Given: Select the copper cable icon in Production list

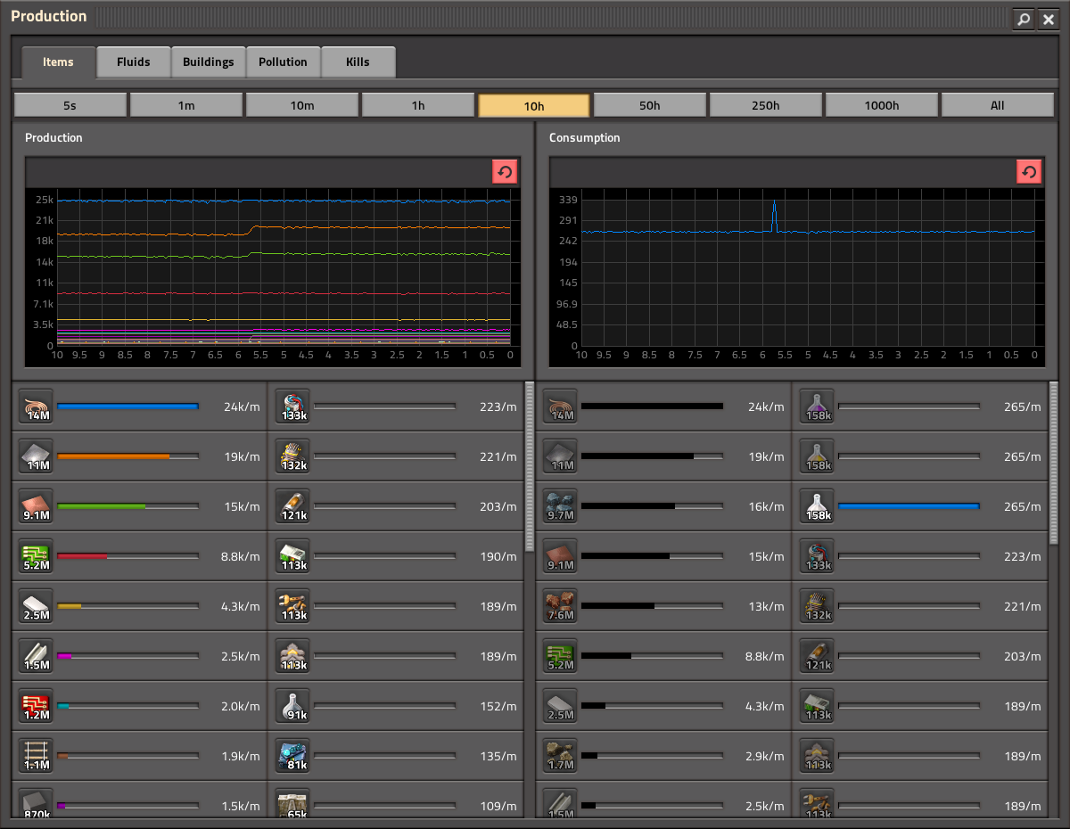Looking at the screenshot, I should [37, 406].
